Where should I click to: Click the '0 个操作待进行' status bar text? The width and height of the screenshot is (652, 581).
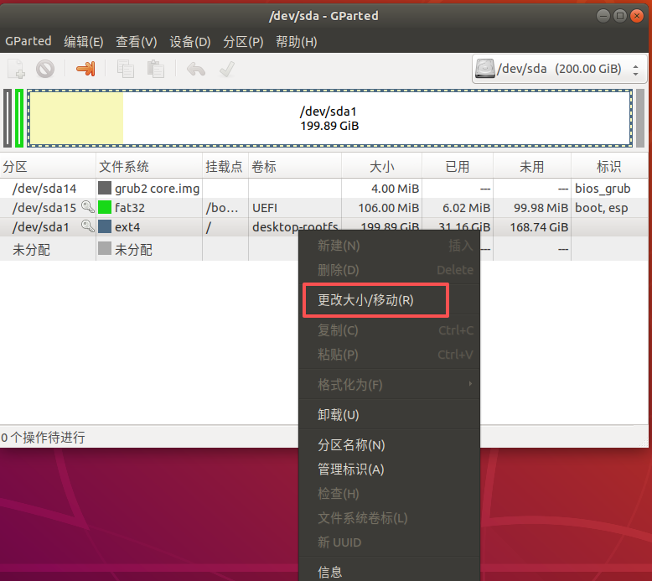(x=43, y=437)
